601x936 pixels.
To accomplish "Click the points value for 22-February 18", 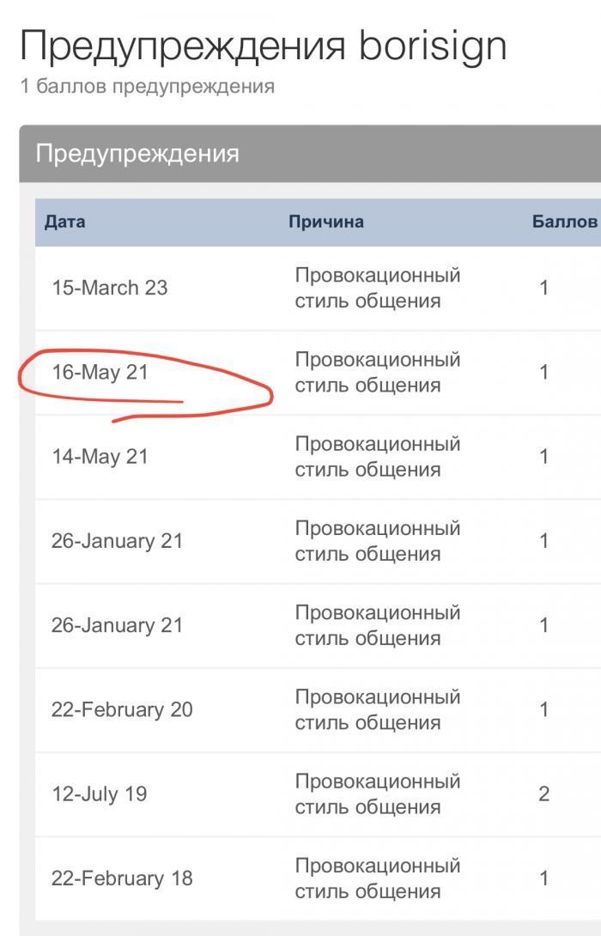I will pyautogui.click(x=543, y=878).
